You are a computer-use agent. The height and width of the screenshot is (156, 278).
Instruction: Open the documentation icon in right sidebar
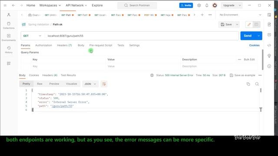pyautogui.click(x=269, y=24)
